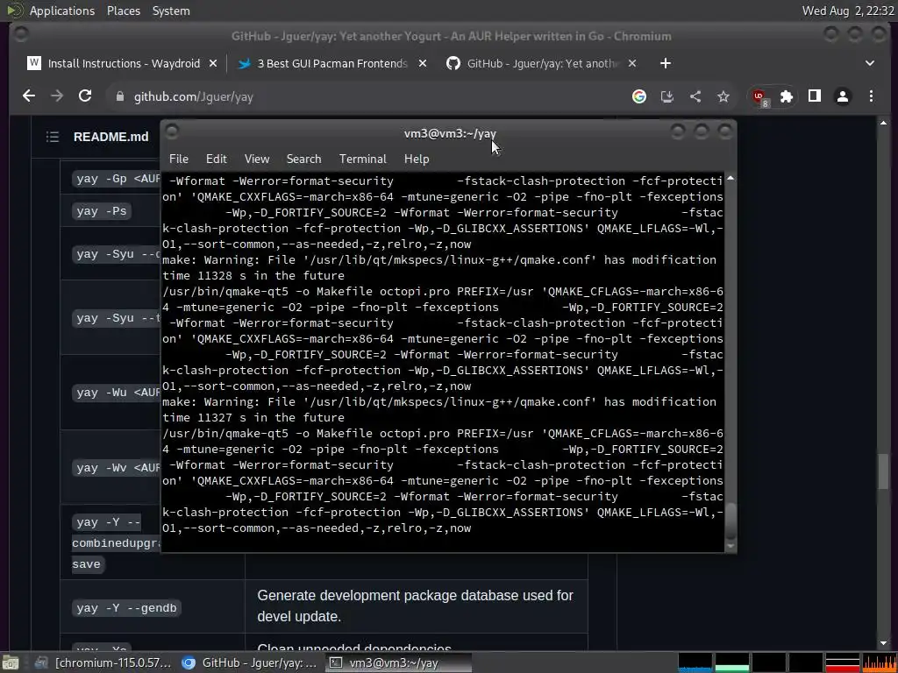Open terminal Edit menu
This screenshot has height=673, width=898.
(x=217, y=159)
